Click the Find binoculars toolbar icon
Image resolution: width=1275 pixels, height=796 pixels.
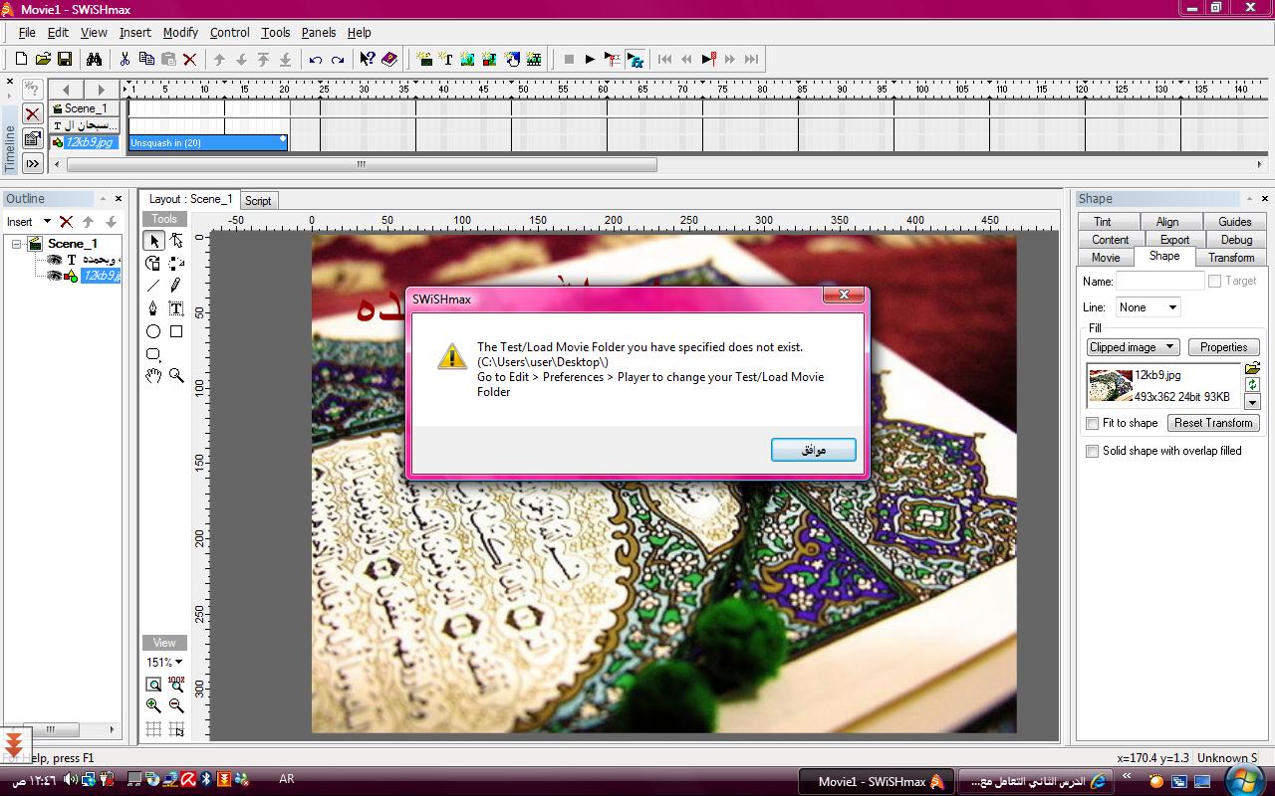pos(94,60)
